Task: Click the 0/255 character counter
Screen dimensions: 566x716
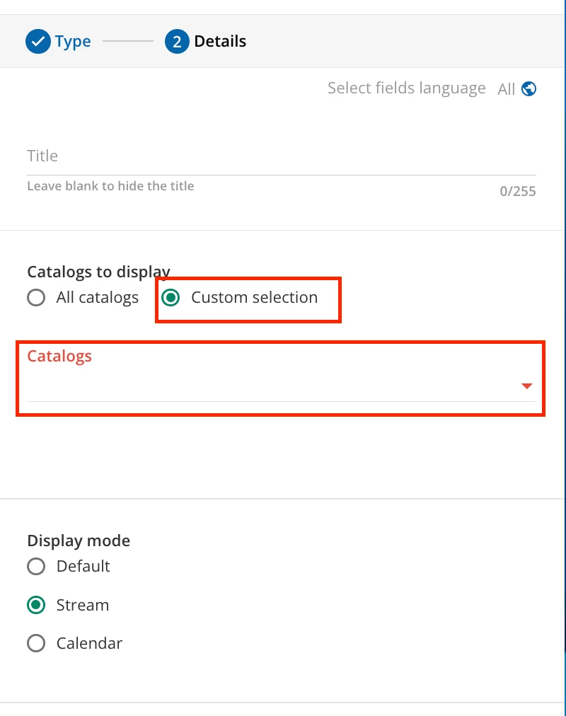Action: click(x=518, y=191)
